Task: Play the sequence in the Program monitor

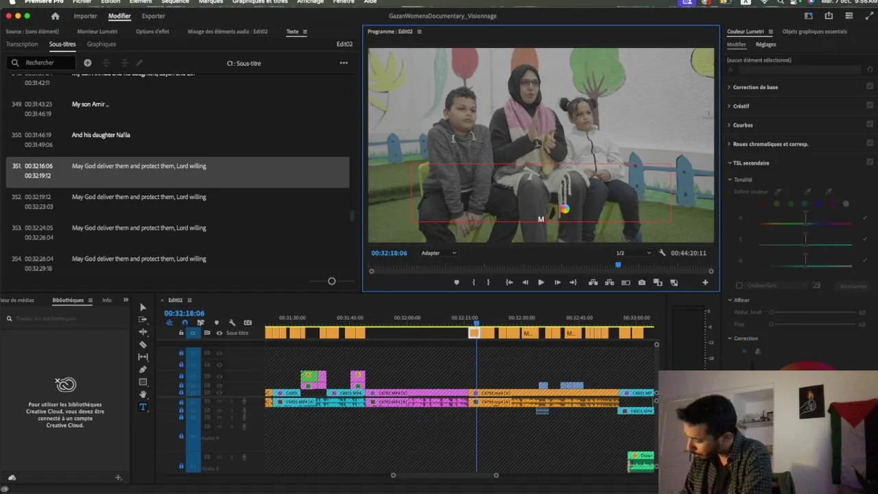Action: [x=541, y=282]
